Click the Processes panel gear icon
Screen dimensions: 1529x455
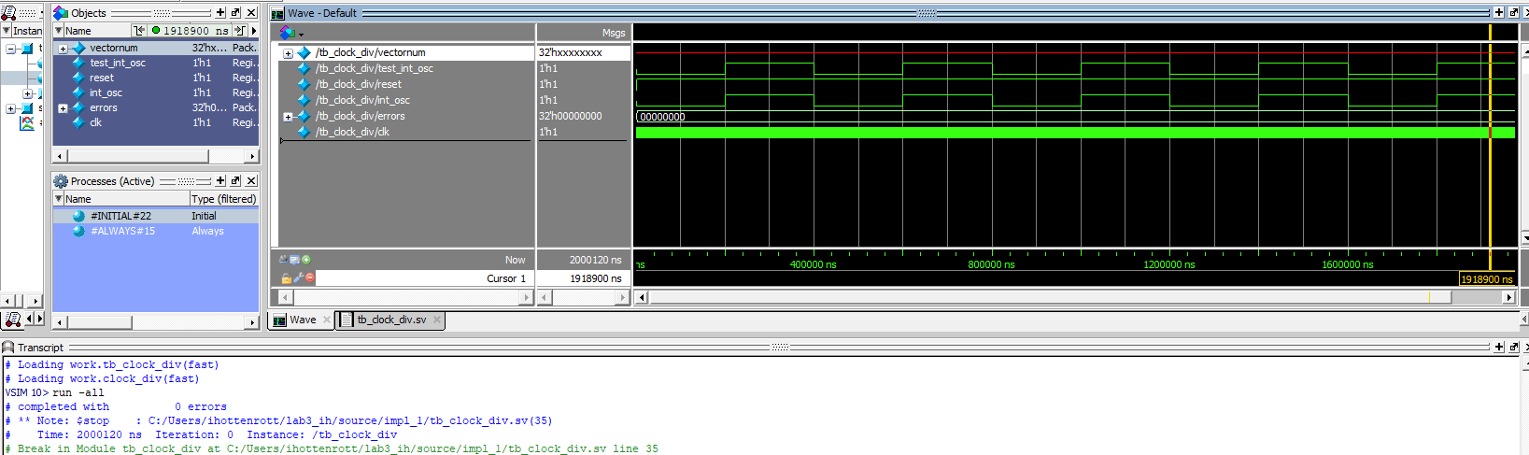tap(61, 181)
